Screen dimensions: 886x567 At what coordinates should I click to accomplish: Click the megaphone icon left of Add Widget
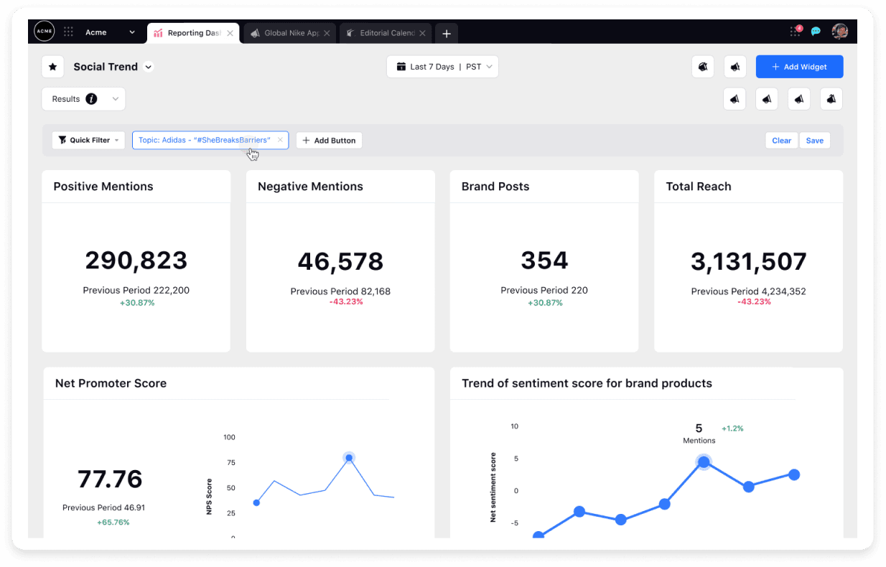tap(735, 66)
